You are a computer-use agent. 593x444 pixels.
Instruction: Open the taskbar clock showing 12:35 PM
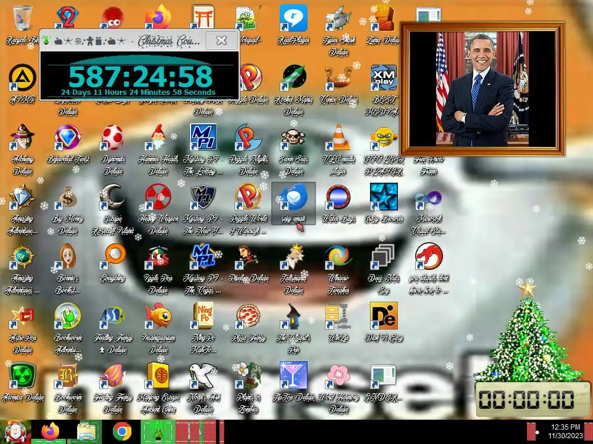pos(566,431)
